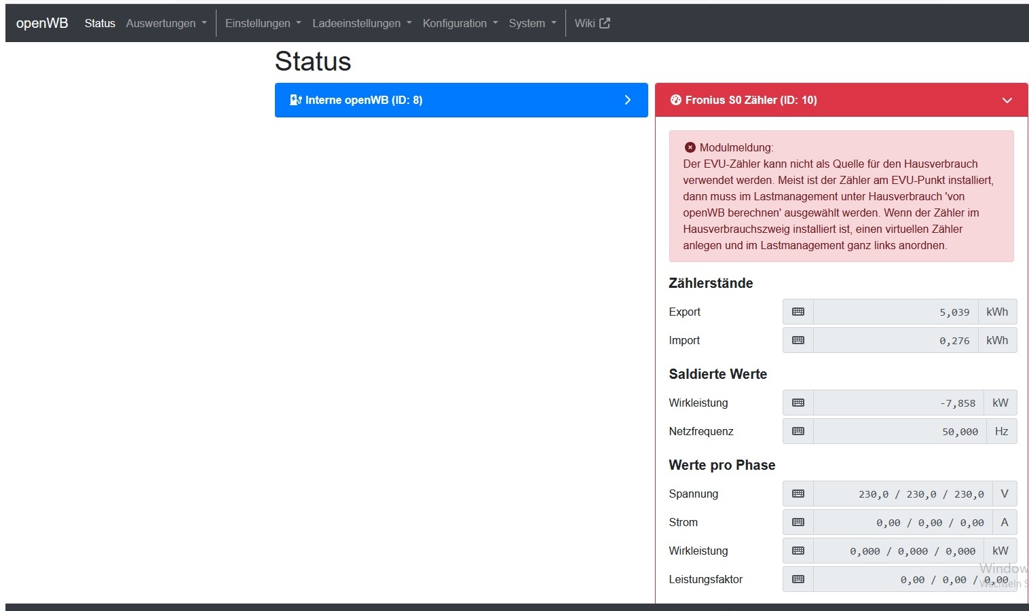Screen dimensions: 1029x611
Task: Click the external link icon next to Wiki
Action: coord(605,23)
